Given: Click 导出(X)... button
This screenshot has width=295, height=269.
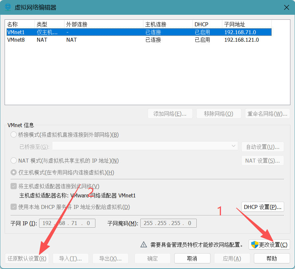Looking at the screenshot, I should click(x=111, y=258).
